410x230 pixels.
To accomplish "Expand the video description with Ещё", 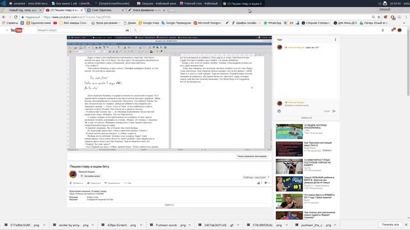I will click(x=169, y=205).
